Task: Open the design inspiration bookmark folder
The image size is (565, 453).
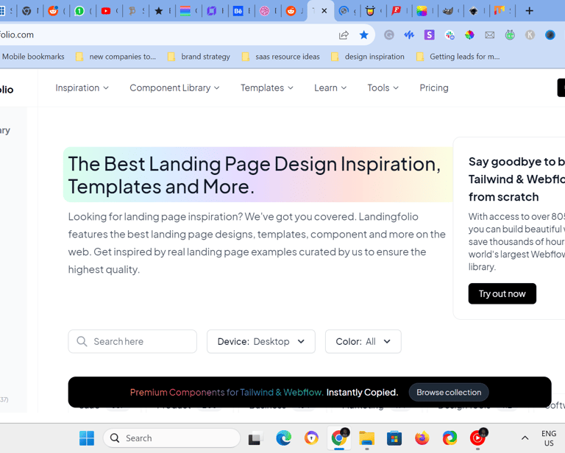Action: coord(368,57)
